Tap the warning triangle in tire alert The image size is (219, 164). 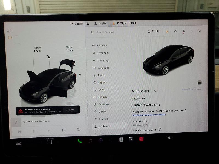21,111
